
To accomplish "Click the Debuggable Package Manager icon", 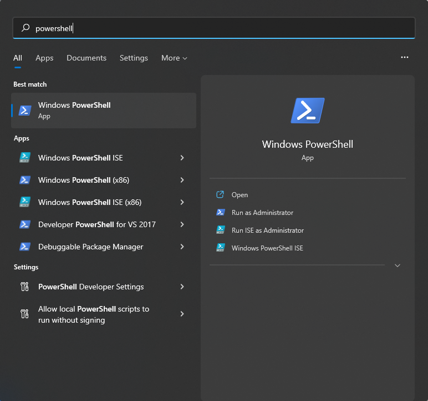I will pyautogui.click(x=25, y=247).
